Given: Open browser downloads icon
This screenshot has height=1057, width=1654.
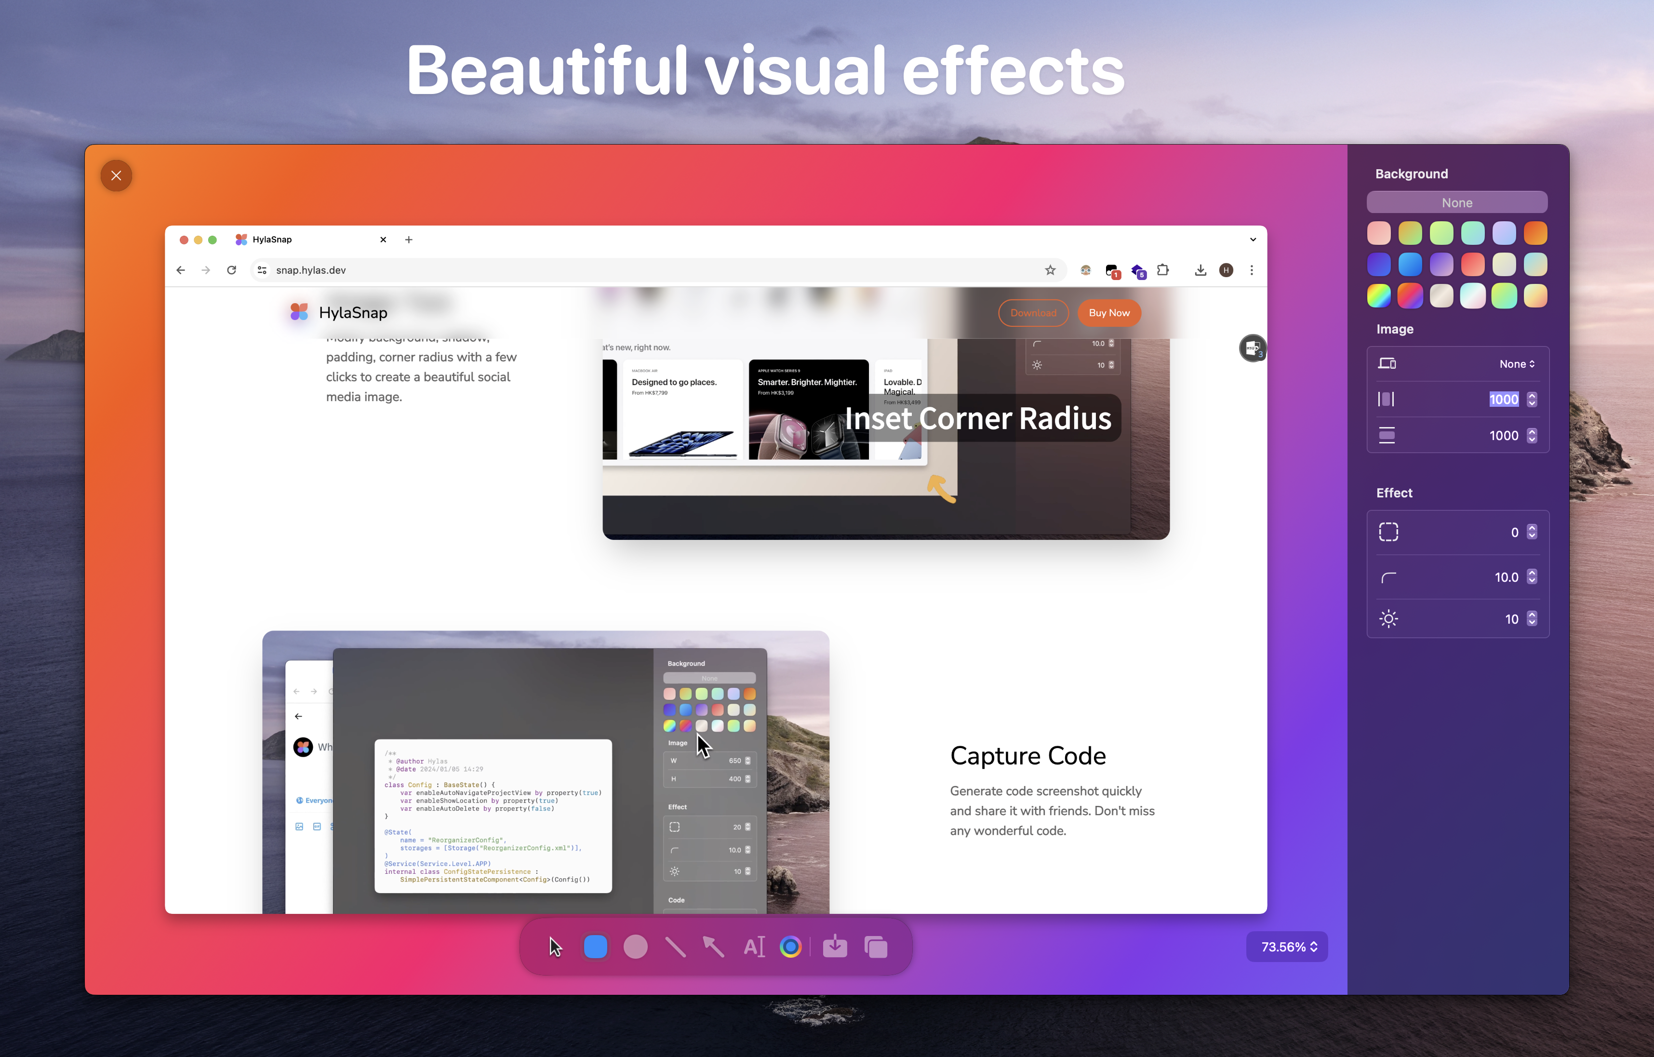Looking at the screenshot, I should click(1200, 270).
